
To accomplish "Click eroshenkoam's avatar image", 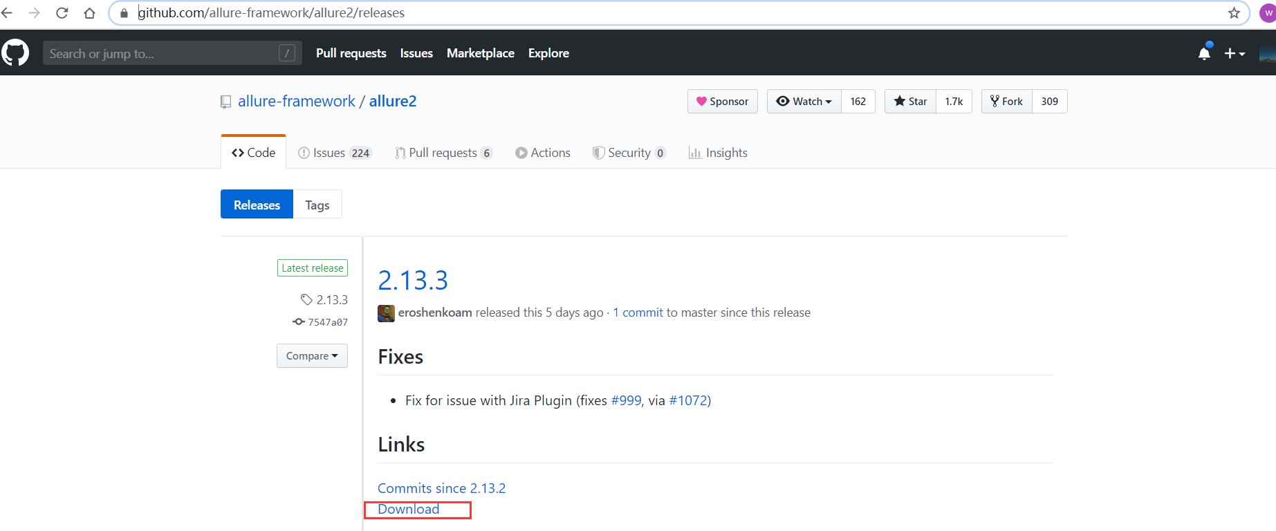I will click(x=386, y=313).
